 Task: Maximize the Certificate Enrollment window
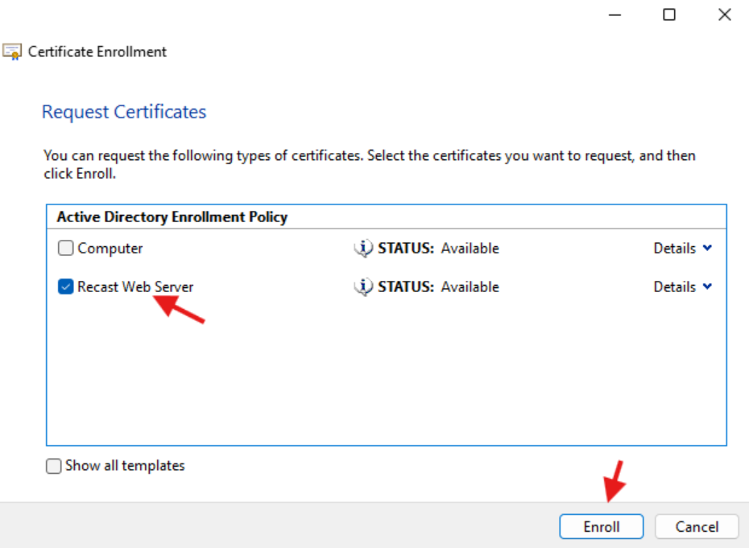pyautogui.click(x=668, y=14)
